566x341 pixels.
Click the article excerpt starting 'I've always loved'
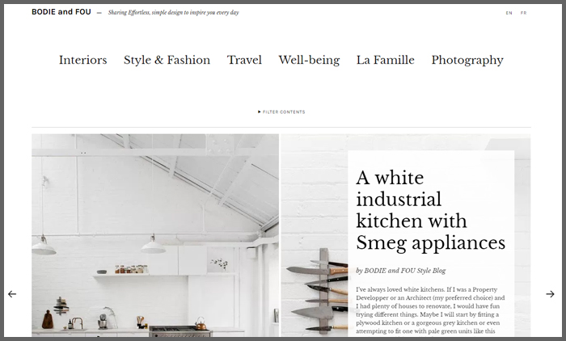430,310
